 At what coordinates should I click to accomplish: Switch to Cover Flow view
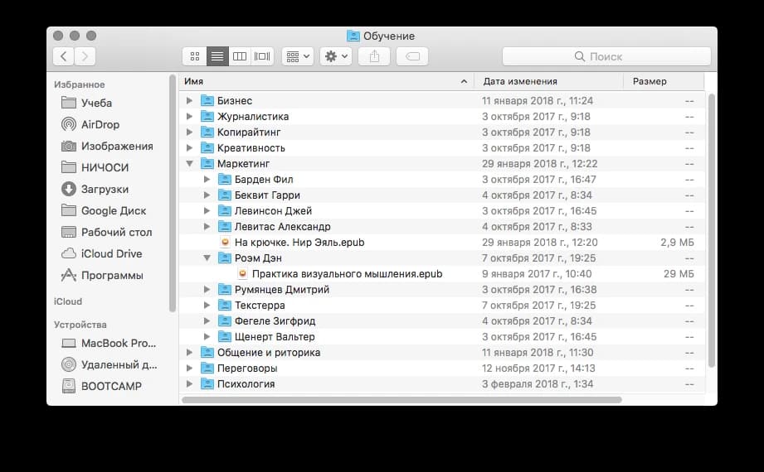point(262,56)
